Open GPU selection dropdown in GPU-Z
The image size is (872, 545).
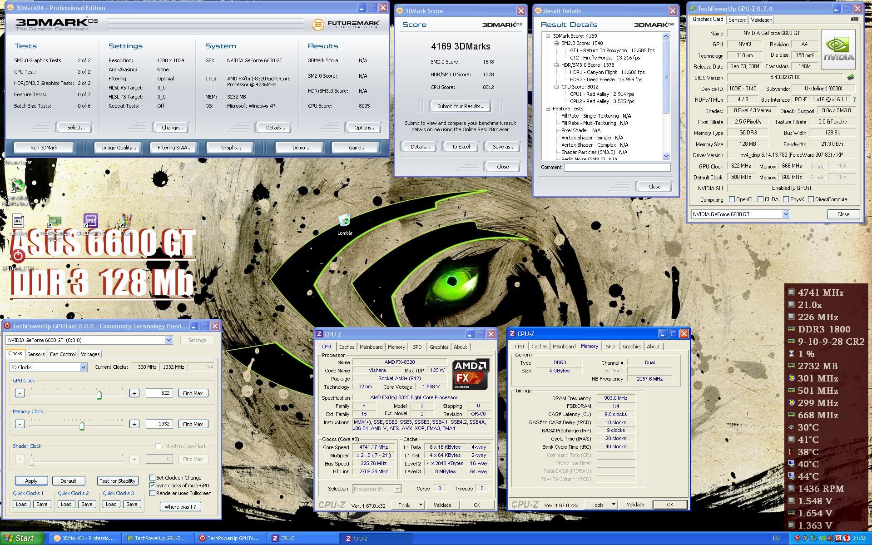tap(786, 214)
